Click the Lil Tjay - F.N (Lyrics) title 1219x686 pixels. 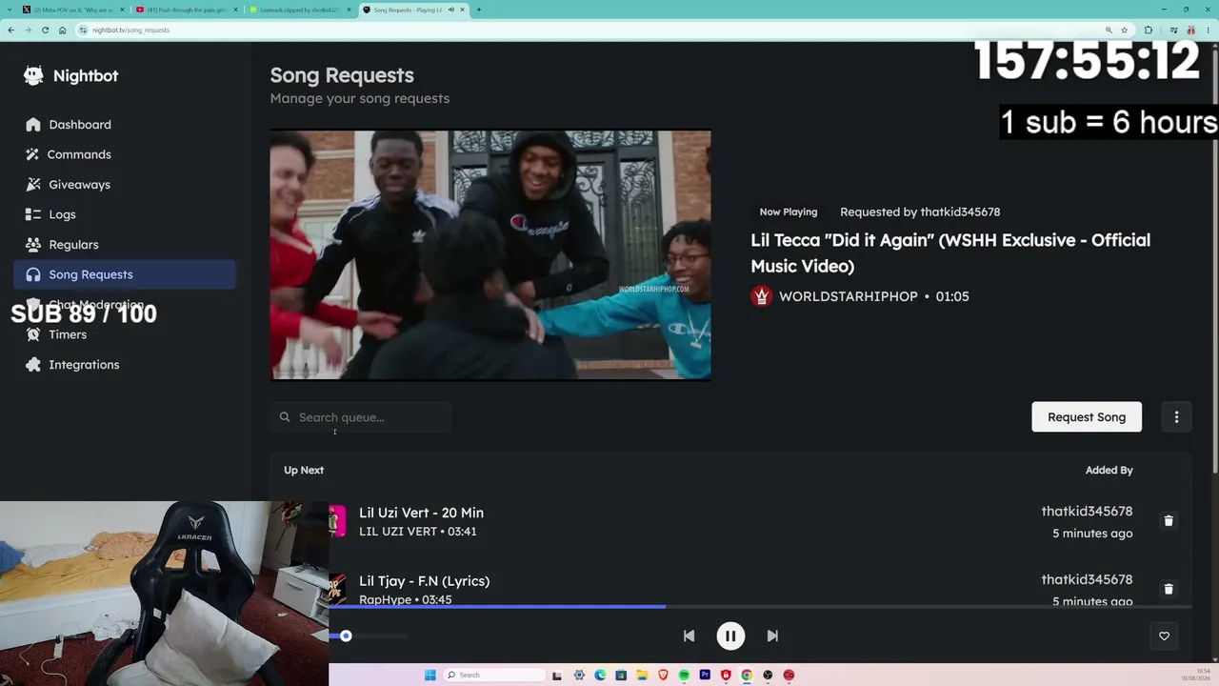[x=424, y=580]
